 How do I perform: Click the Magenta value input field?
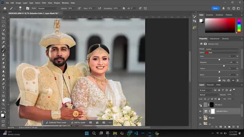click(232, 62)
